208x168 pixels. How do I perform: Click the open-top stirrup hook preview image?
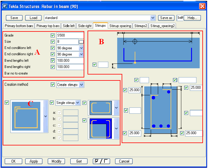(101, 108)
